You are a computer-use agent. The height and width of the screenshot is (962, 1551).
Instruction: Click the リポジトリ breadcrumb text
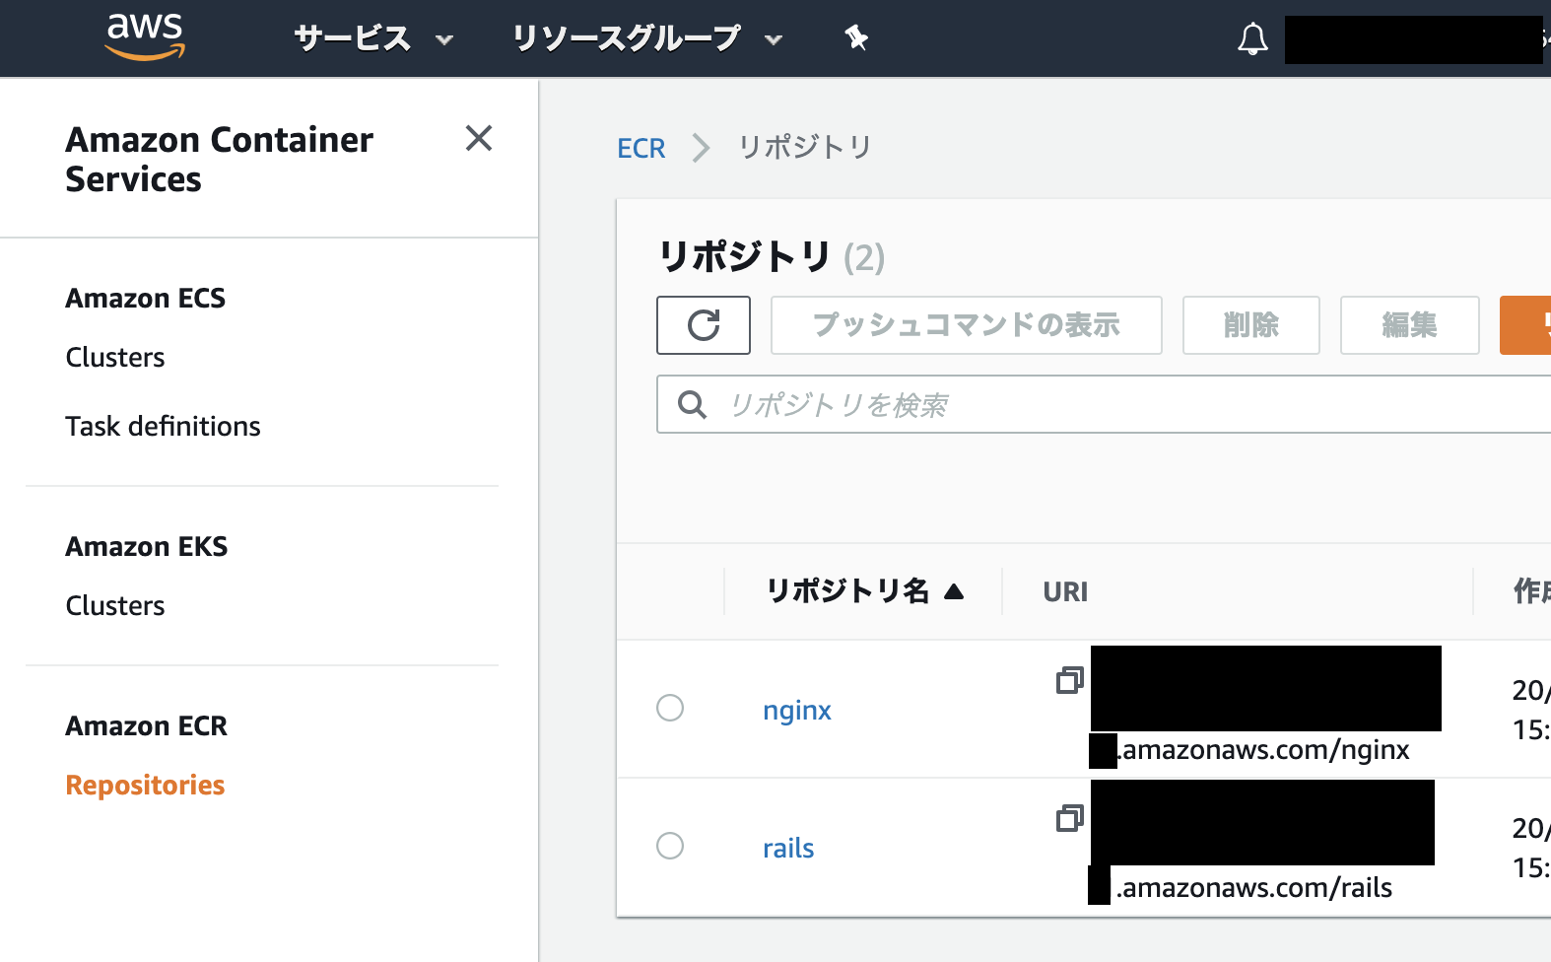pos(805,148)
